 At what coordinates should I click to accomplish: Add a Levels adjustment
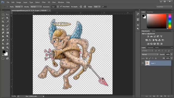point(151,36)
